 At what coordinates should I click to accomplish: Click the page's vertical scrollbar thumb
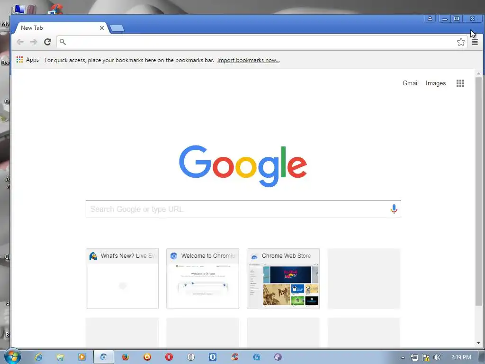[478, 191]
